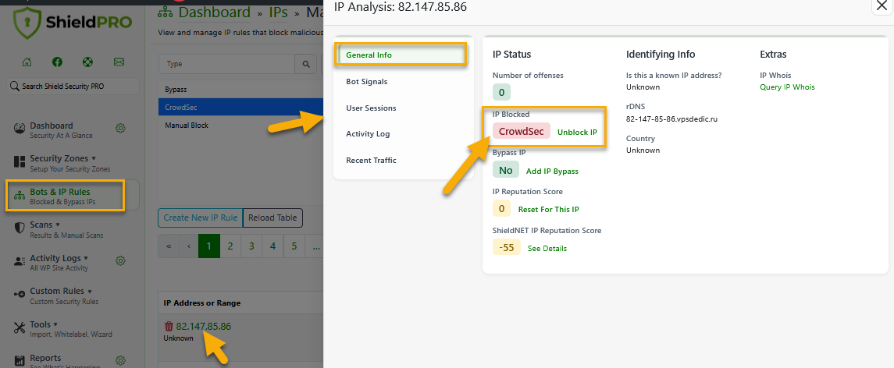Go to previous table page
Image resolution: width=894 pixels, height=368 pixels.
pos(188,246)
